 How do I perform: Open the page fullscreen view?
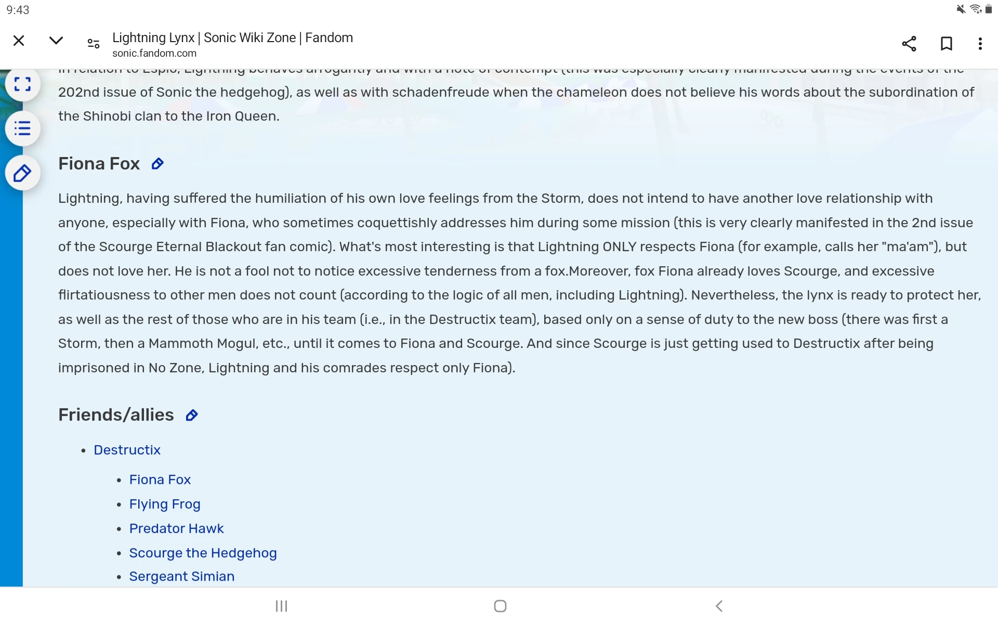click(x=22, y=83)
